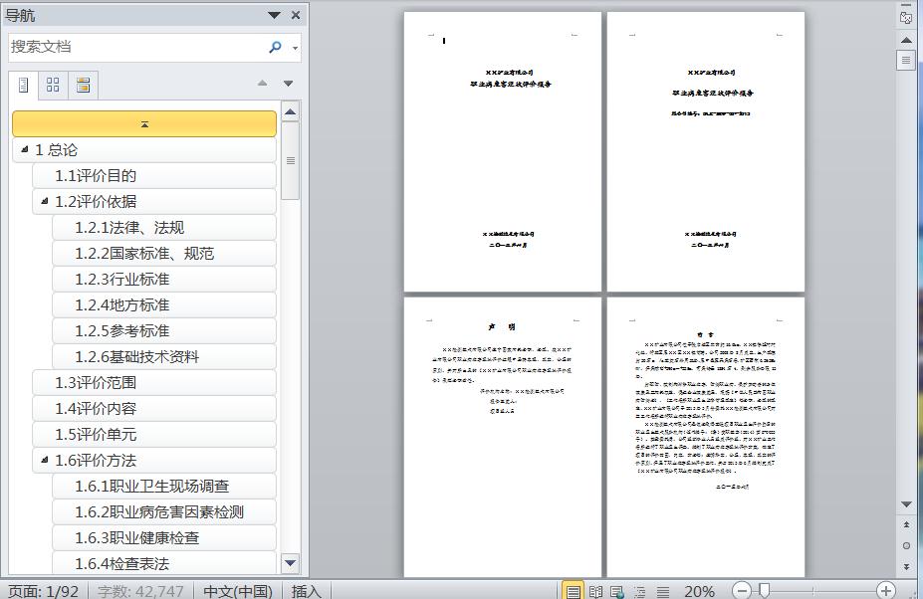
Task: Click the search magnifier icon
Action: (273, 47)
